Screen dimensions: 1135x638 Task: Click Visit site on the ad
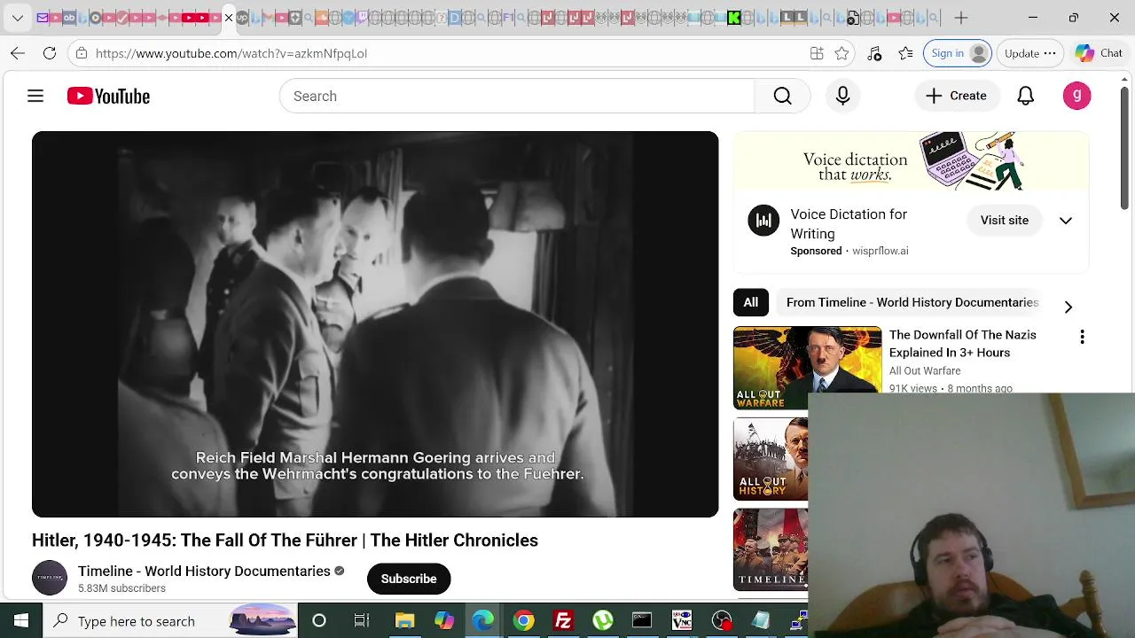1005,220
